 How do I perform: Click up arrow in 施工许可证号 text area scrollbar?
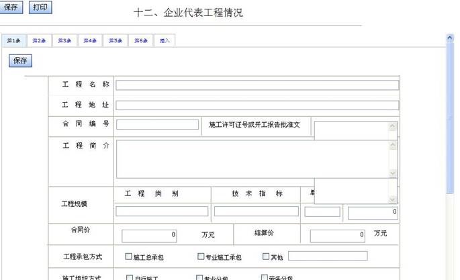click(x=393, y=126)
